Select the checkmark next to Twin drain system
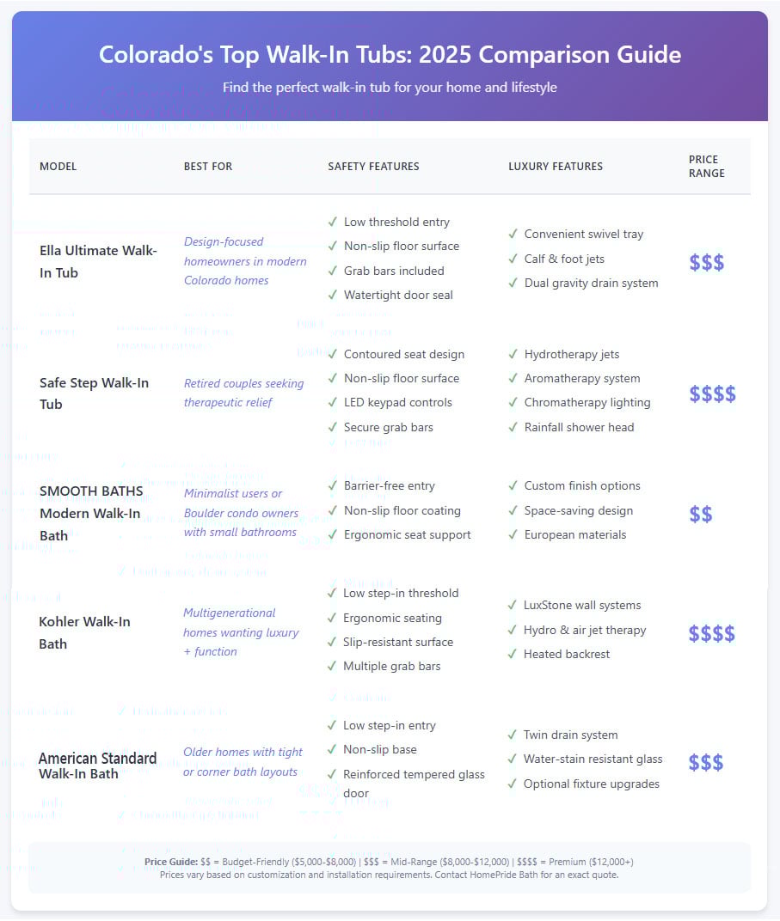Viewport: 780px width, 921px height. tap(512, 735)
